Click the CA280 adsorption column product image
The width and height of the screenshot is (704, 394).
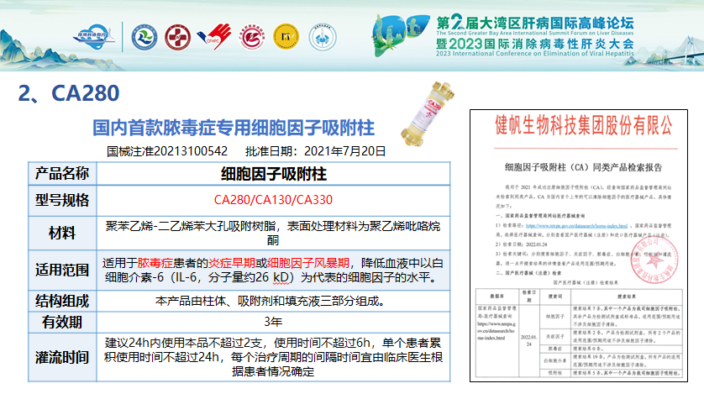[427, 113]
